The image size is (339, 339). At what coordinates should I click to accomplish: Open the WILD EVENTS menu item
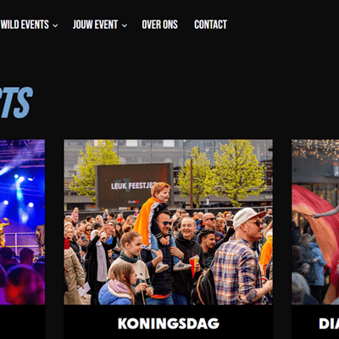(x=25, y=25)
